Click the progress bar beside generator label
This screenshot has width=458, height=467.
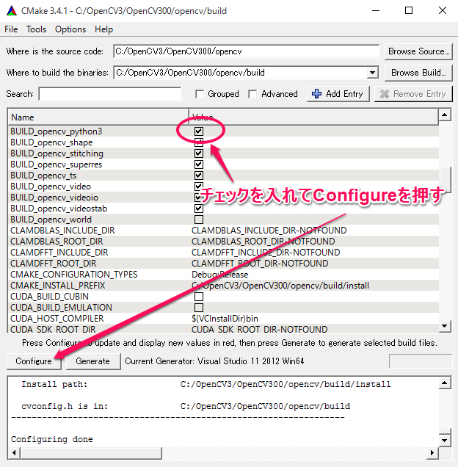[x=421, y=361]
